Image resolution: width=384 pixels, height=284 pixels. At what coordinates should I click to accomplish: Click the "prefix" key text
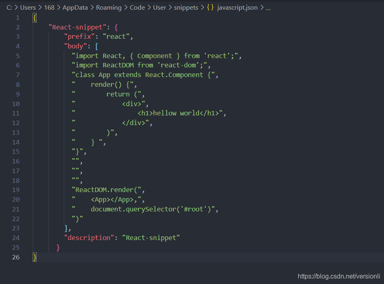tap(79, 37)
